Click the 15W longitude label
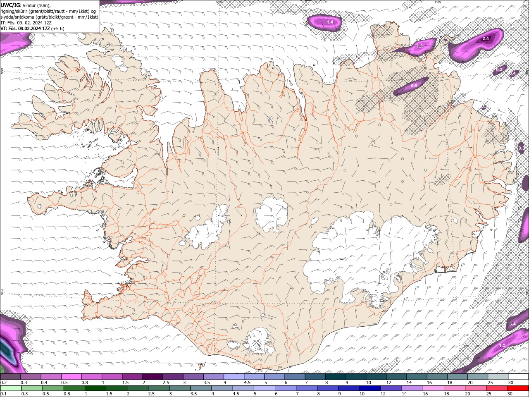The image size is (529, 397). [438, 2]
